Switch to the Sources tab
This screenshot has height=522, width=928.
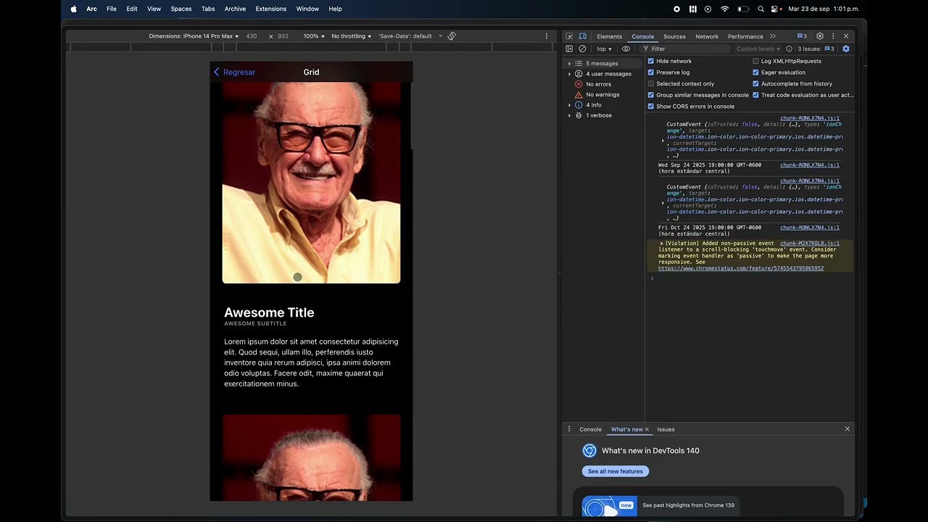point(674,36)
